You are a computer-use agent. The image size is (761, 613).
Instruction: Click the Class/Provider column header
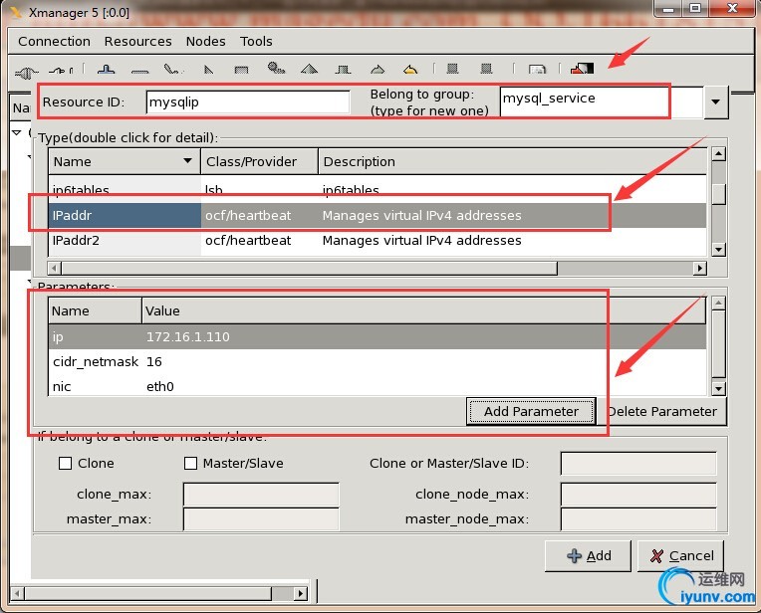pos(260,161)
